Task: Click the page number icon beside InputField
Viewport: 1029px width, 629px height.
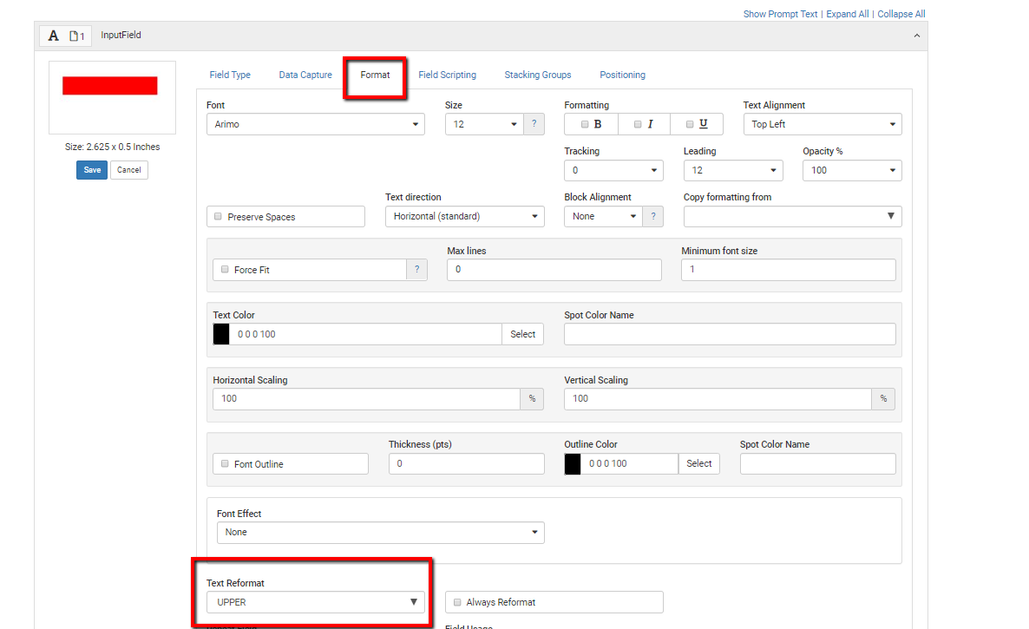Action: point(76,36)
